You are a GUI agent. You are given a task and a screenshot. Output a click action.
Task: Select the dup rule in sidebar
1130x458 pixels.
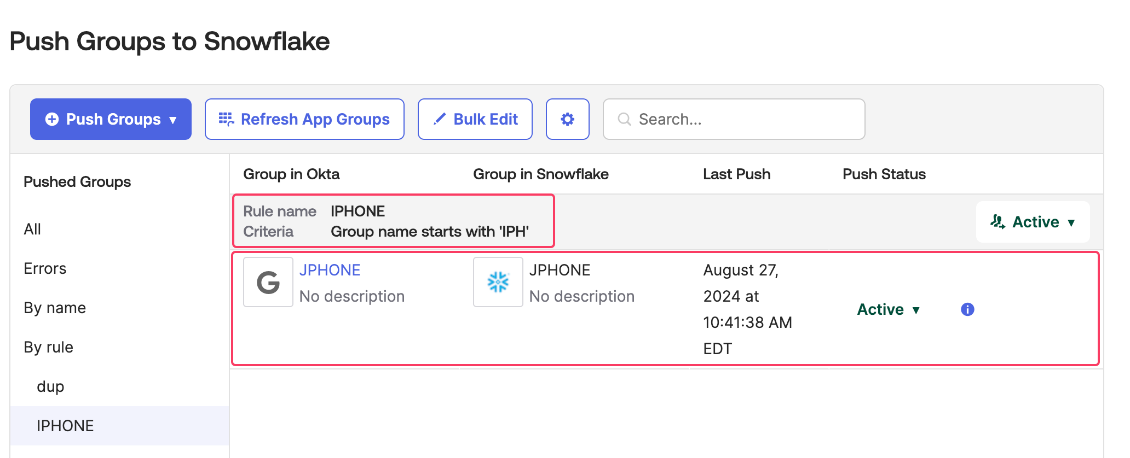(x=50, y=386)
